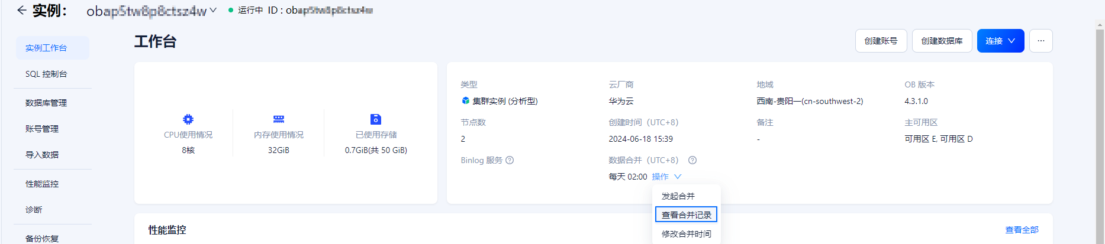Click the 创建账号 button
The height and width of the screenshot is (244, 1105).
881,41
